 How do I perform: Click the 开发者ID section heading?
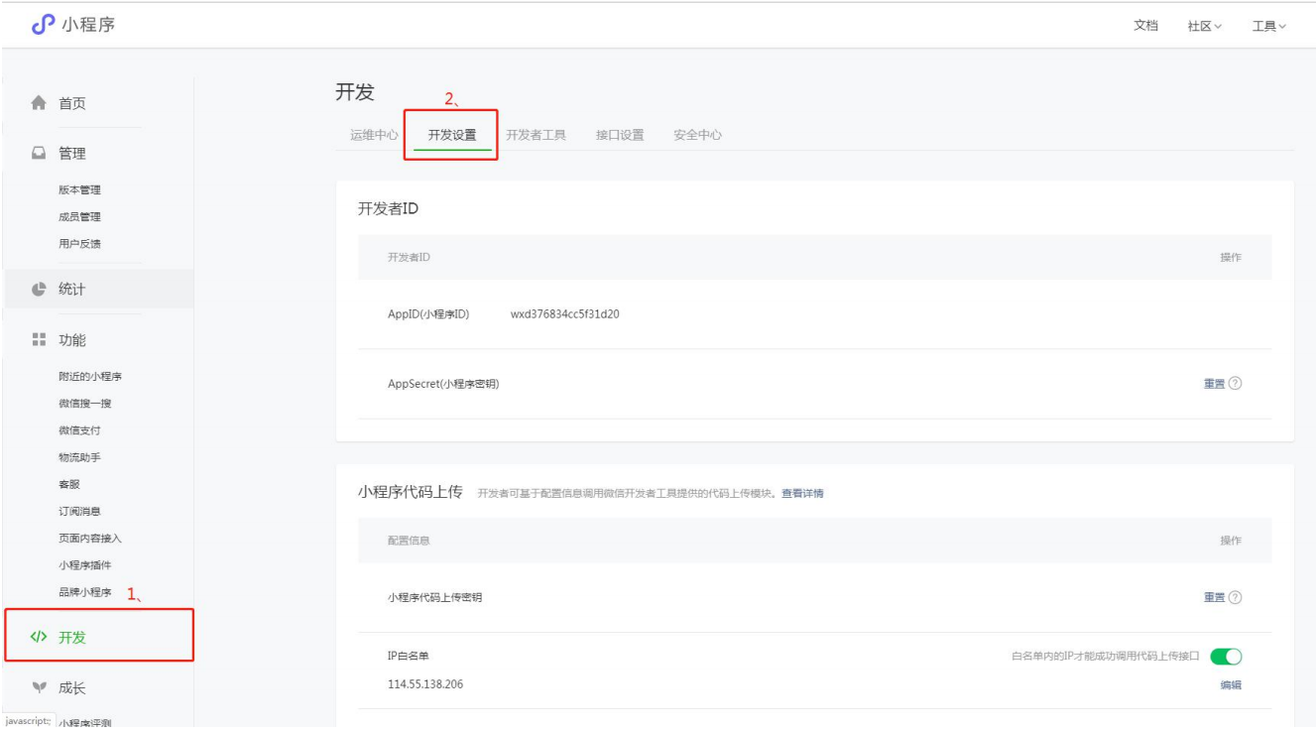390,209
